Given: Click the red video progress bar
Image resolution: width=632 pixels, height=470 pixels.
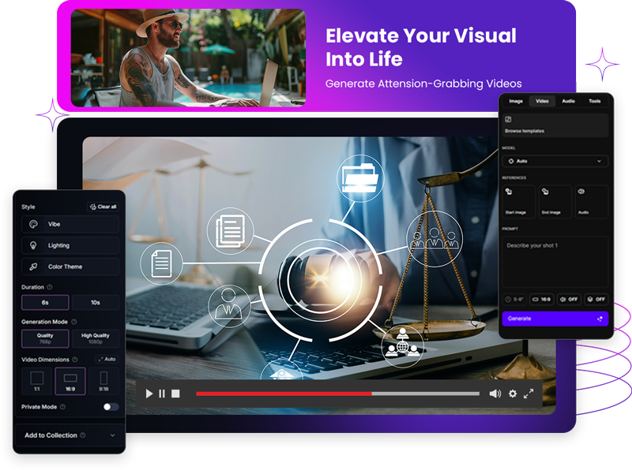Looking at the screenshot, I should [x=283, y=394].
